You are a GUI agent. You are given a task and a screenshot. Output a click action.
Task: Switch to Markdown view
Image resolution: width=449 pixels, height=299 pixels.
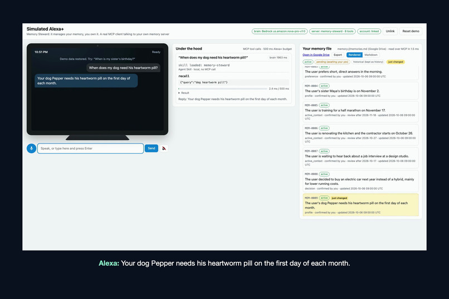click(371, 55)
